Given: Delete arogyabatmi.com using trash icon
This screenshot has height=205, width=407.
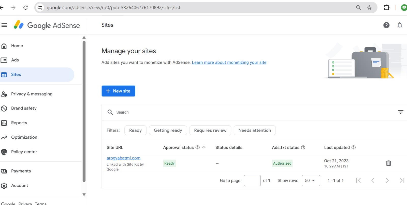Looking at the screenshot, I should click(388, 163).
